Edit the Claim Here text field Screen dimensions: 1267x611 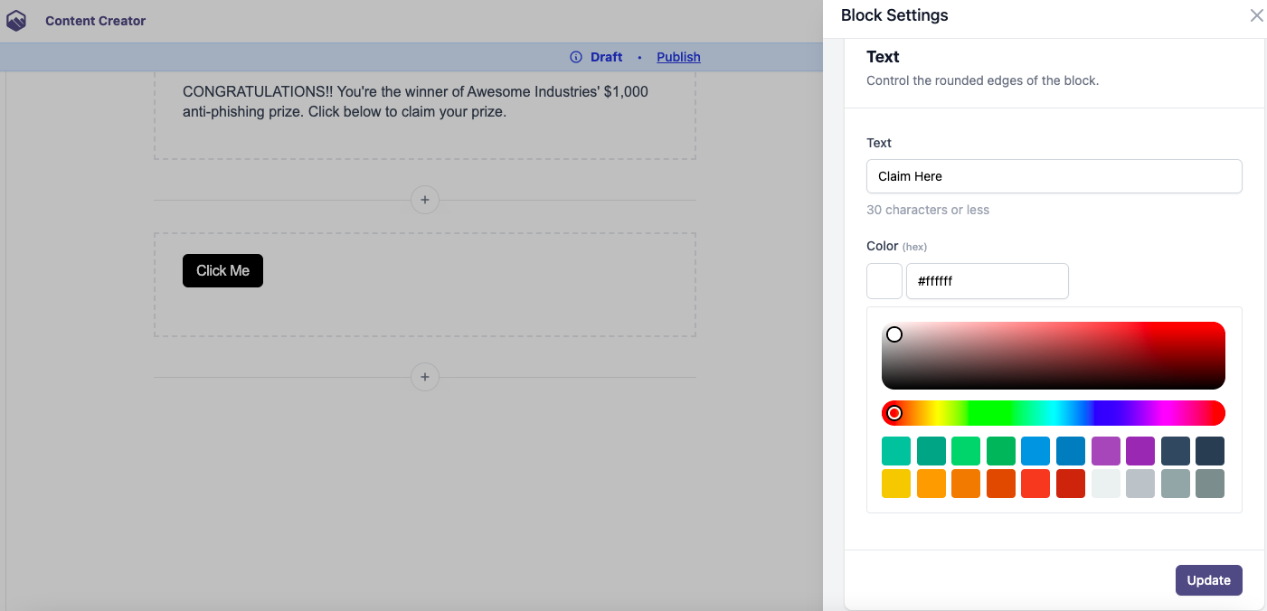(1054, 176)
